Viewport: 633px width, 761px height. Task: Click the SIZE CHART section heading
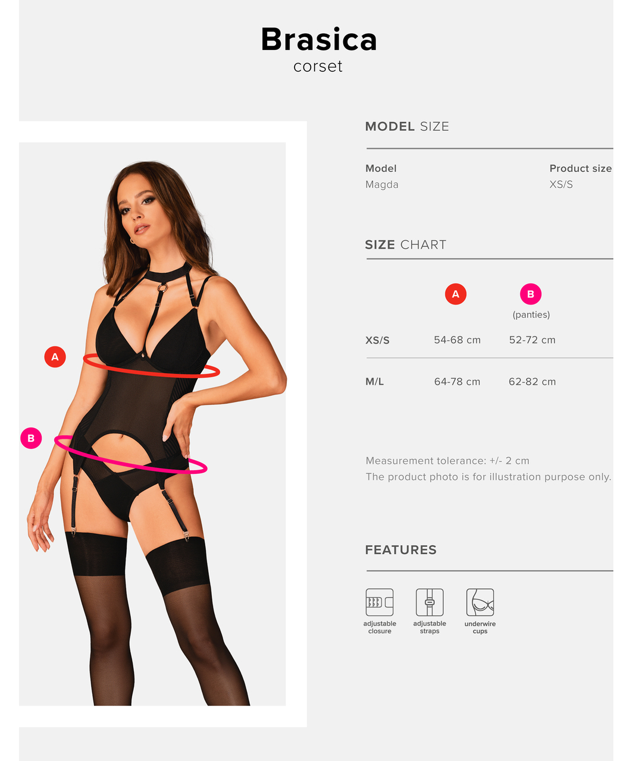pyautogui.click(x=405, y=244)
